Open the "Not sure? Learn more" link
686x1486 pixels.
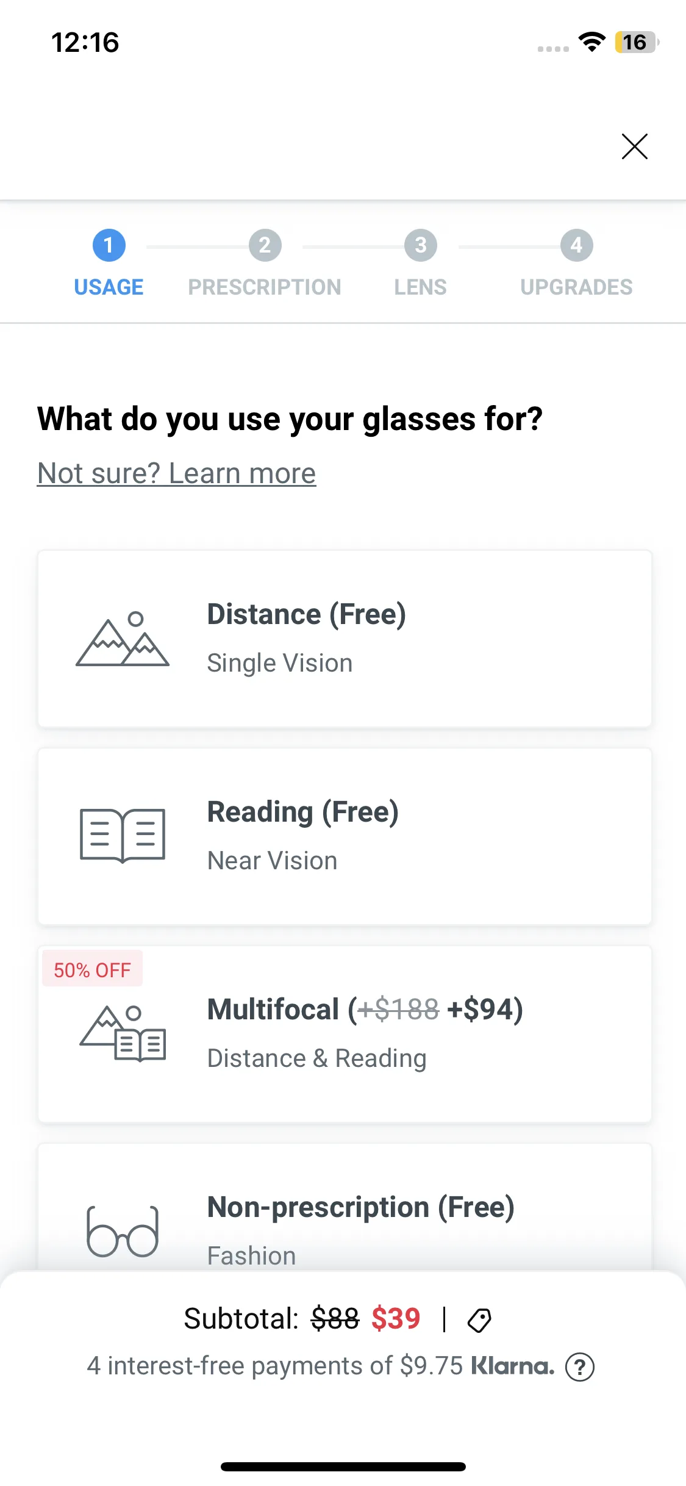tap(177, 473)
